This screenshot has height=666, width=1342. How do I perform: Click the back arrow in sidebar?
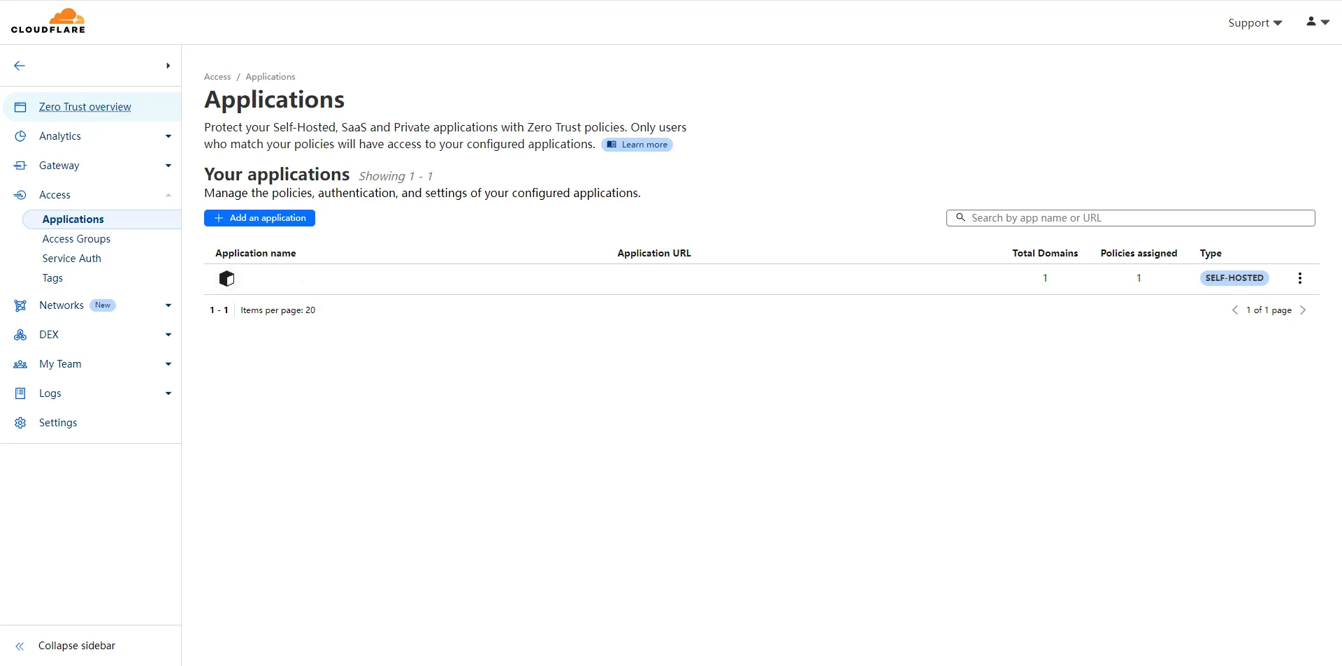[20, 66]
